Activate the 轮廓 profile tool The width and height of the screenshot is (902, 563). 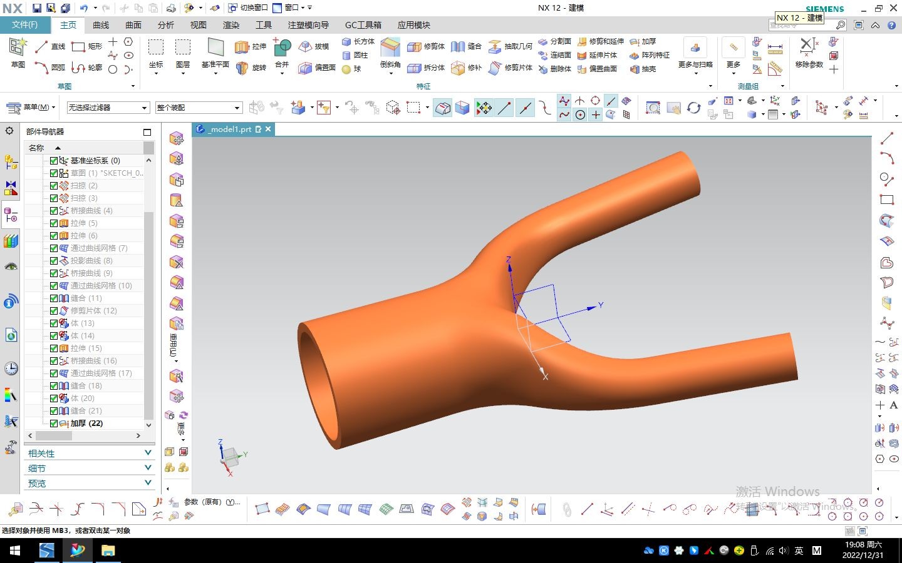tap(86, 68)
